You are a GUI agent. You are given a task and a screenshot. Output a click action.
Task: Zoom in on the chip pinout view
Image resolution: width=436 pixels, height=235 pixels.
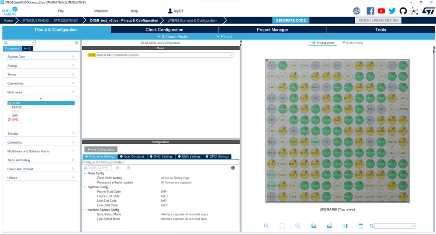[266, 226]
